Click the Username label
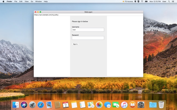The width and height of the screenshot is (177, 110). point(75,27)
